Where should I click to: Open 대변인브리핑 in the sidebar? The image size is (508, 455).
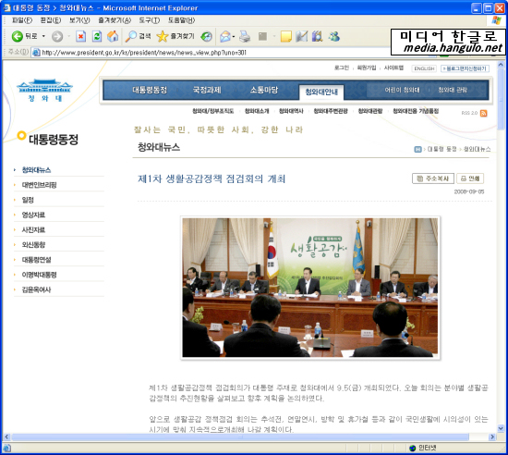[39, 185]
